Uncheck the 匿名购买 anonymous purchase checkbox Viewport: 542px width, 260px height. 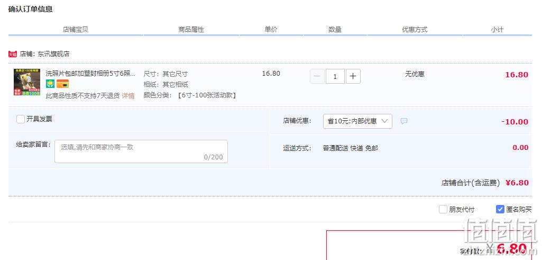tap(500, 209)
